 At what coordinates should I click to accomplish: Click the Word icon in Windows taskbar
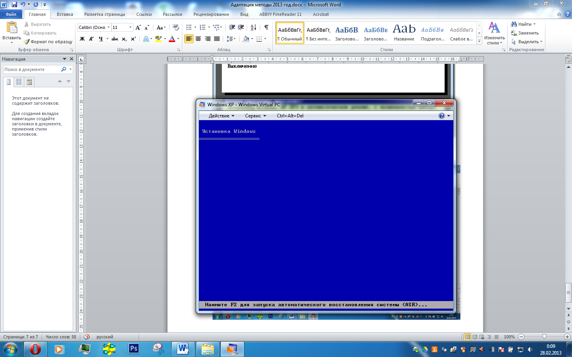click(x=183, y=349)
